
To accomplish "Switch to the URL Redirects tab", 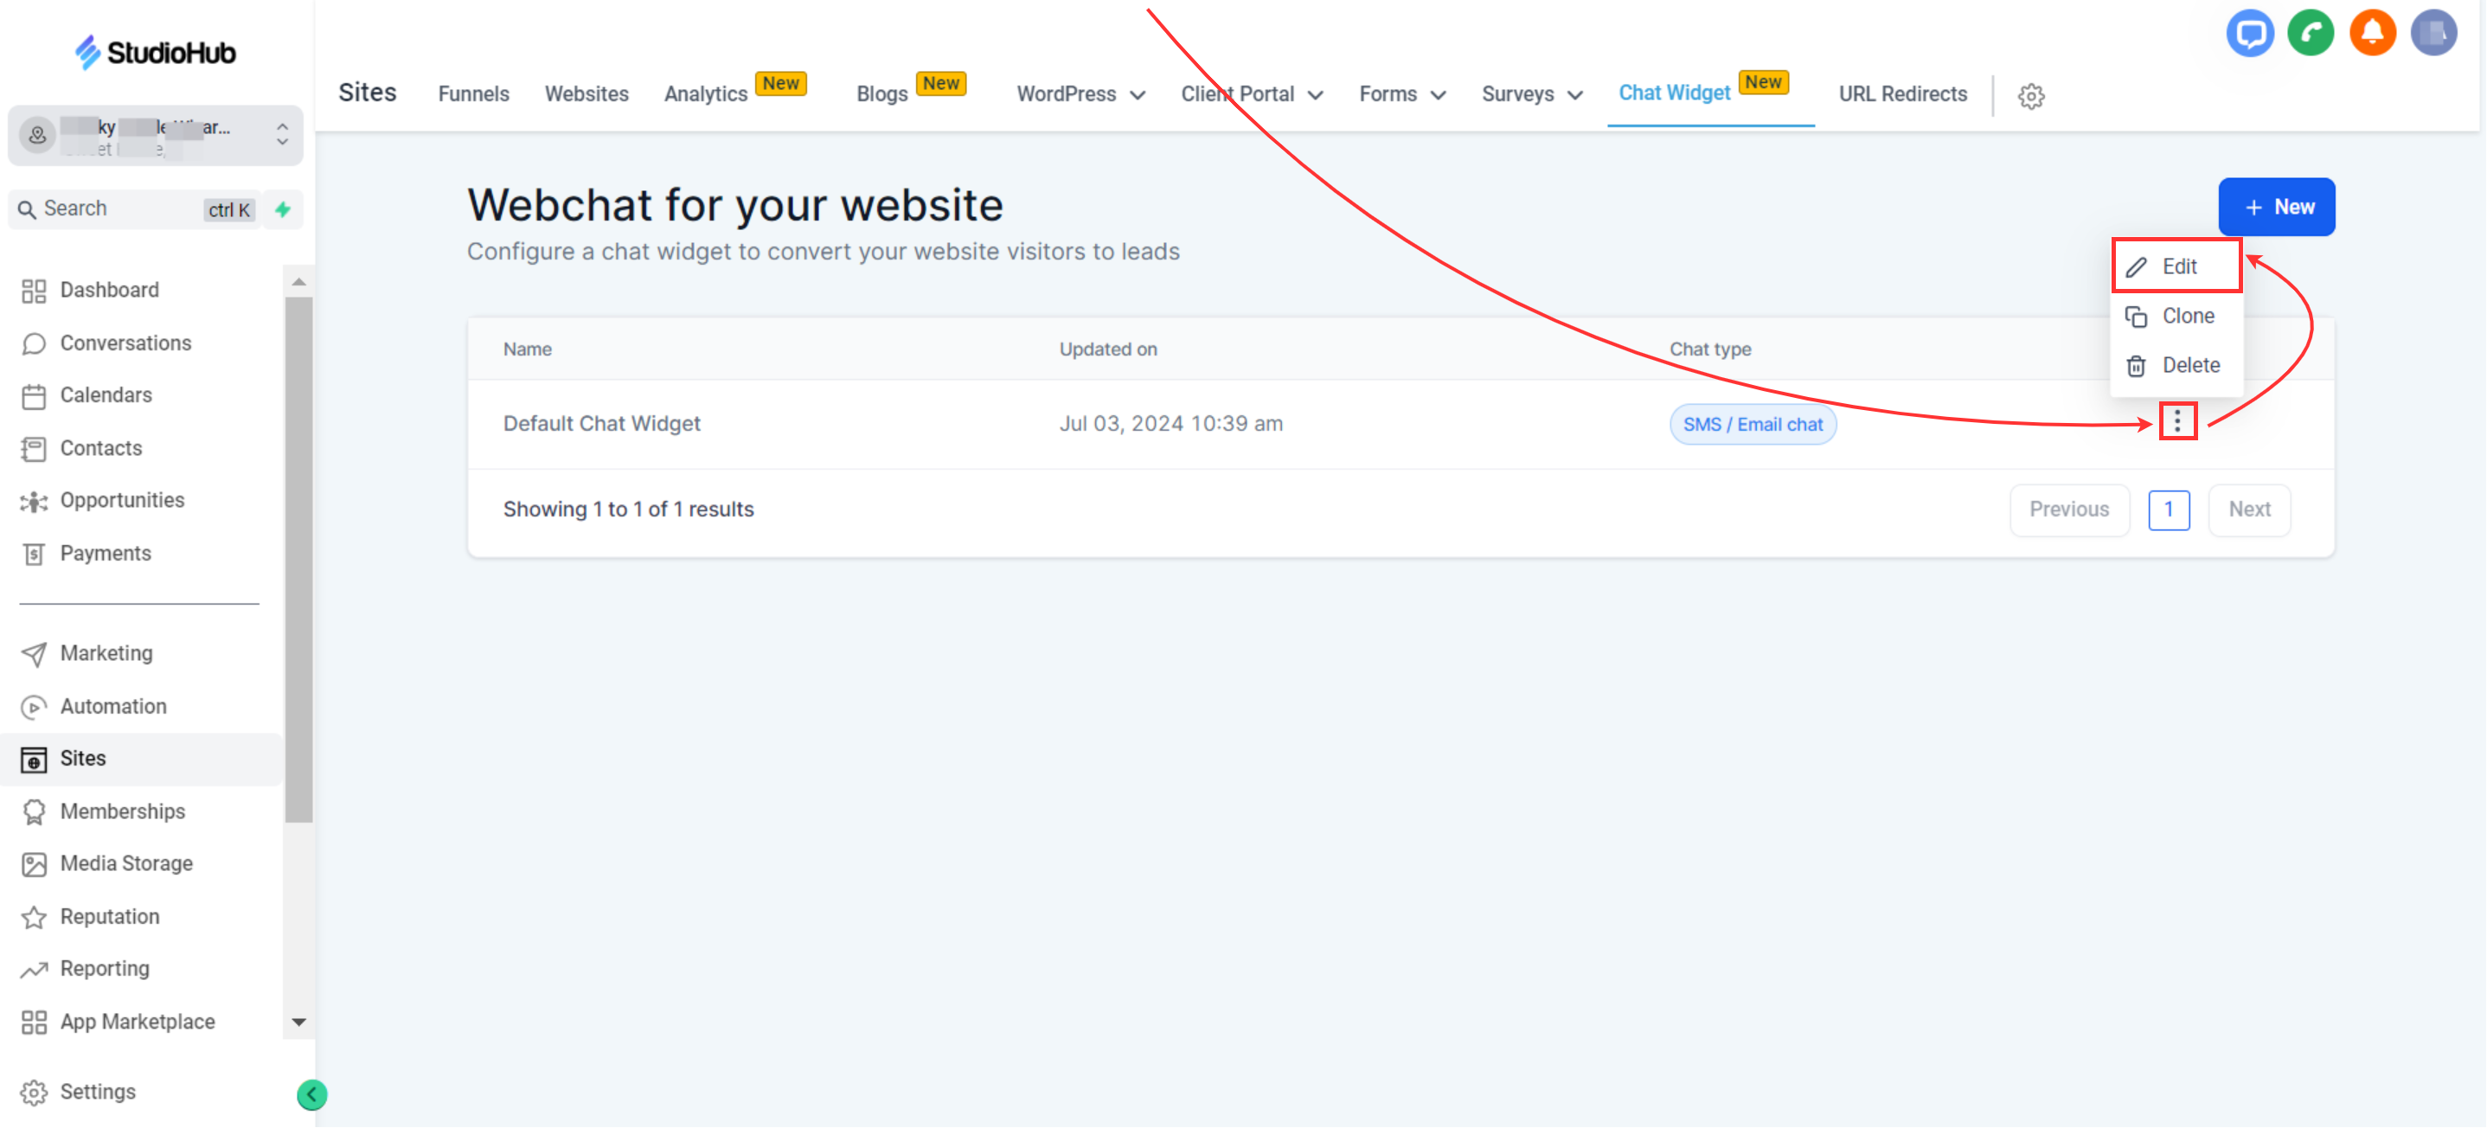I will pos(1902,94).
